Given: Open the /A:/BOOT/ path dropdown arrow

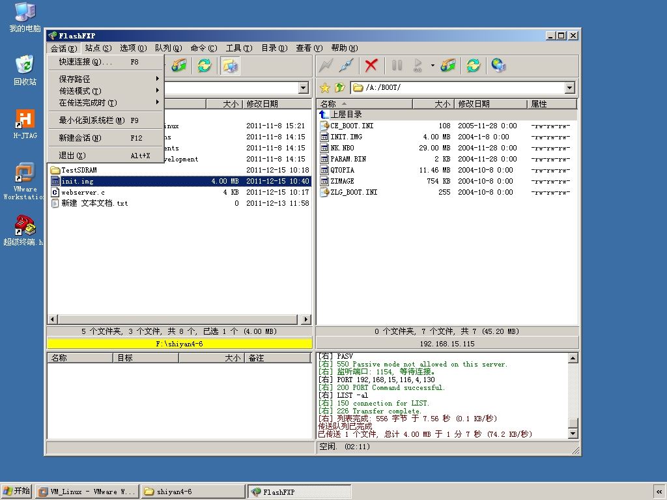Looking at the screenshot, I should tap(569, 88).
